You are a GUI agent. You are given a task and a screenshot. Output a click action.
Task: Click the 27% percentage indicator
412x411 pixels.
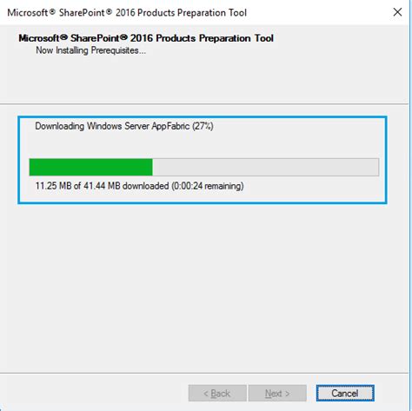pyautogui.click(x=203, y=126)
